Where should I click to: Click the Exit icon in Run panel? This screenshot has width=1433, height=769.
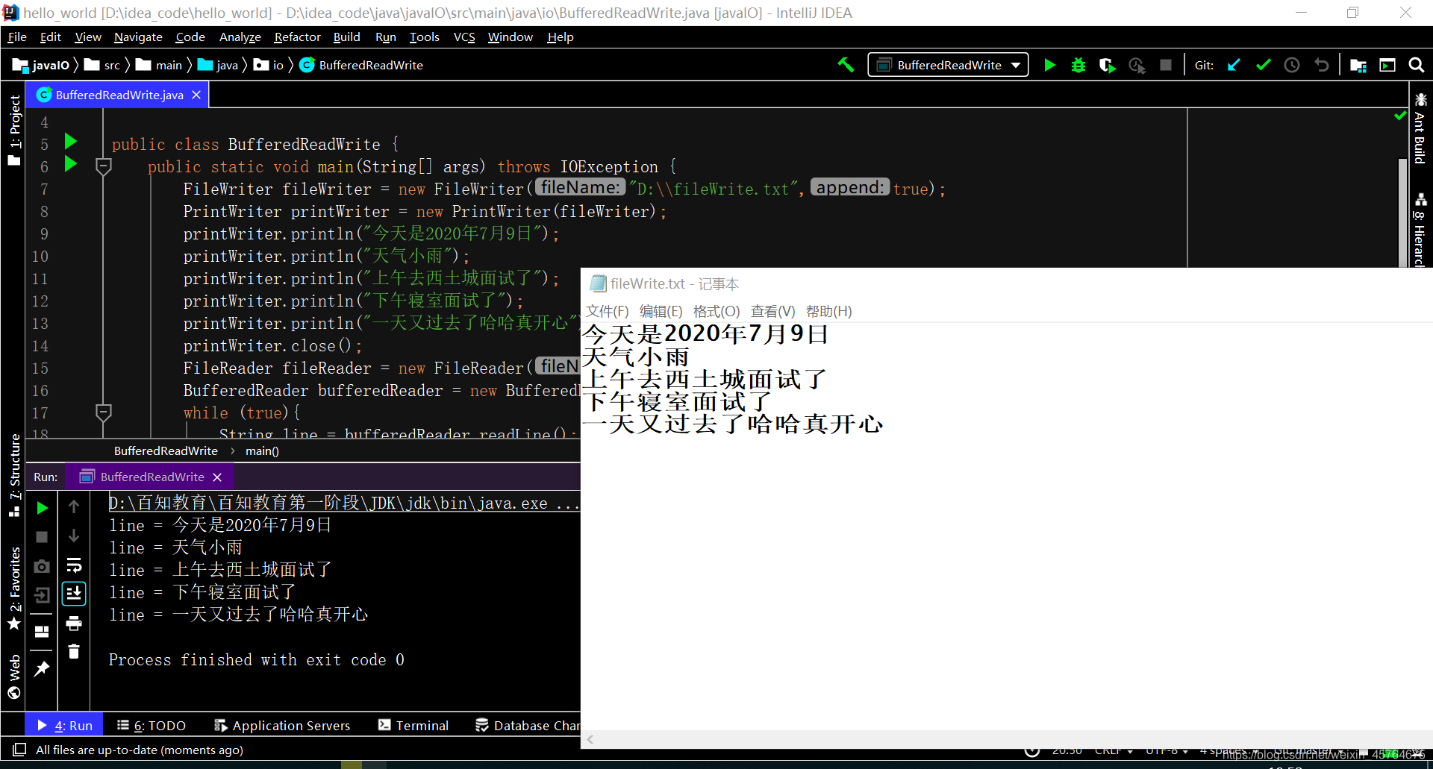(42, 595)
